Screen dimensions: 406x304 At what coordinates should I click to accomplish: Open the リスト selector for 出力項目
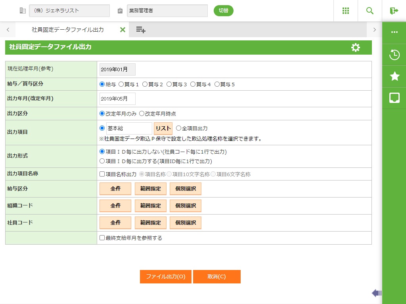(x=163, y=129)
